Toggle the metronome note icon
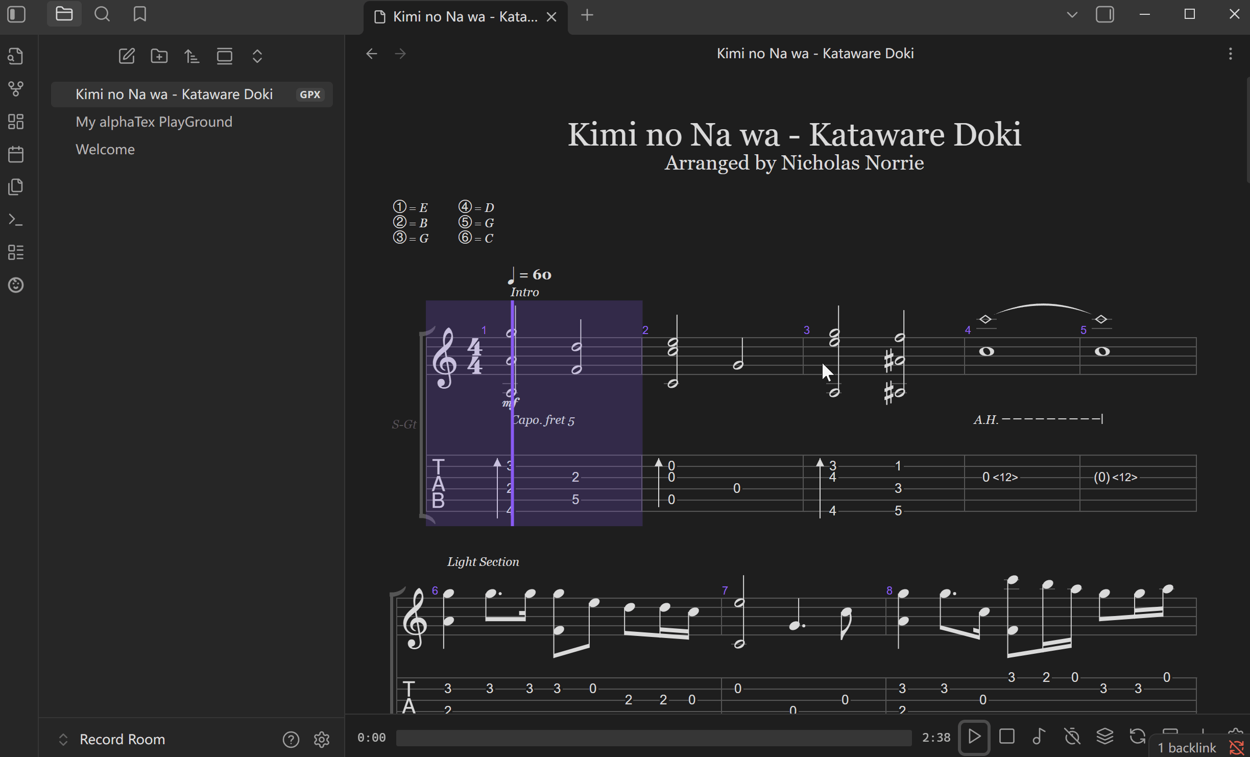Image resolution: width=1250 pixels, height=757 pixels. (x=1039, y=737)
